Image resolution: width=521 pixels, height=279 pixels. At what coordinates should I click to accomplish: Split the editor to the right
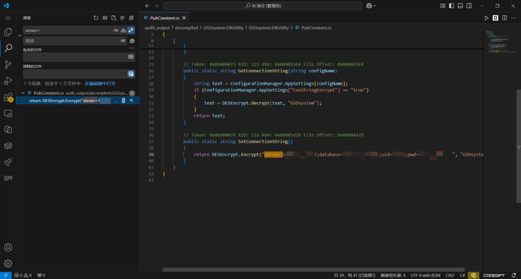tap(505, 18)
